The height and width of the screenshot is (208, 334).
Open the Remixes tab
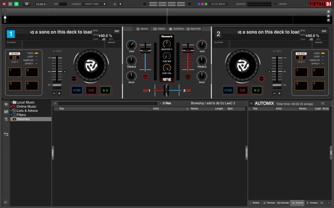pyautogui.click(x=269, y=203)
